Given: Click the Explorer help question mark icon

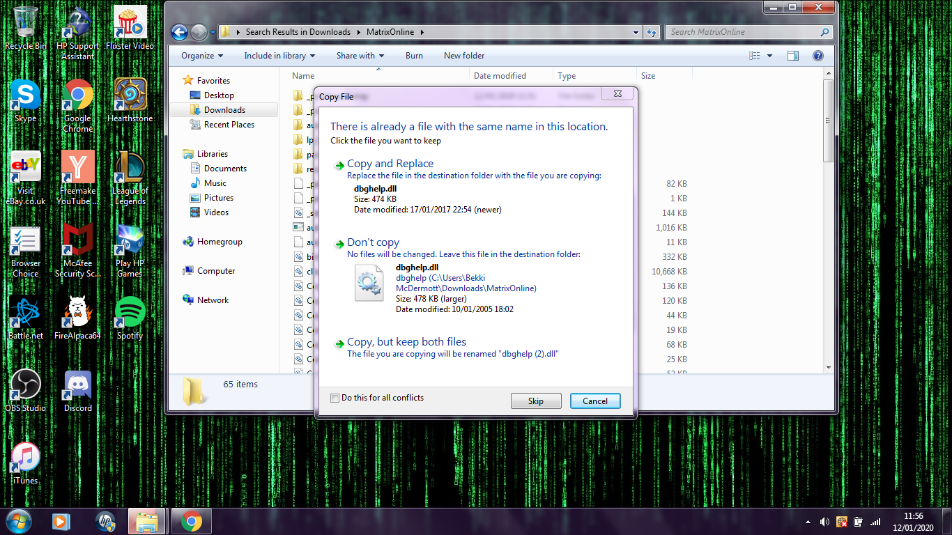Looking at the screenshot, I should tap(818, 56).
